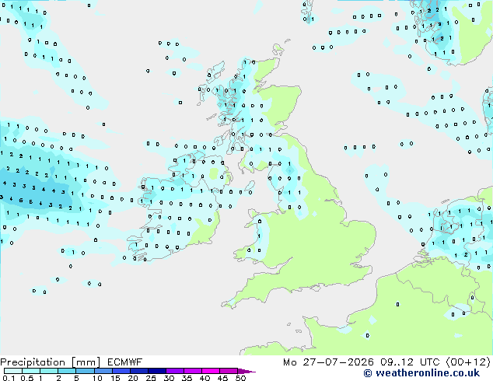Choose the 25–30 mm dark blue swatch
Viewport: 493px width, 381px height.
[x=157, y=371]
